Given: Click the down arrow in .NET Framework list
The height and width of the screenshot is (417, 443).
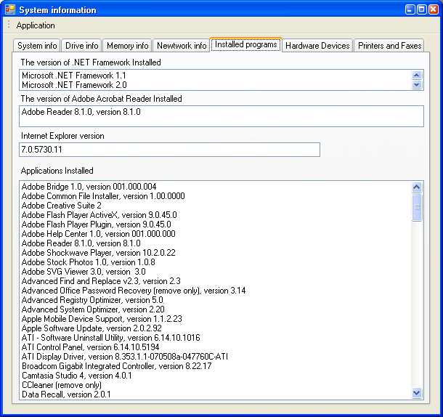Looking at the screenshot, I should tap(417, 84).
